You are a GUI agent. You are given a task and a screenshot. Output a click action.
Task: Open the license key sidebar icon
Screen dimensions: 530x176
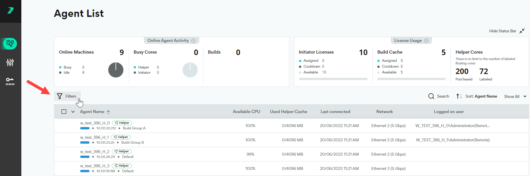(10, 81)
